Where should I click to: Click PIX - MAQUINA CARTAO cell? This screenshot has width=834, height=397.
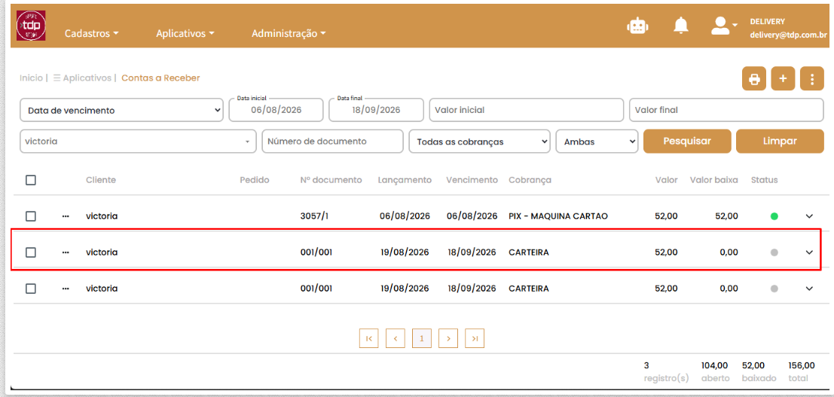point(558,216)
